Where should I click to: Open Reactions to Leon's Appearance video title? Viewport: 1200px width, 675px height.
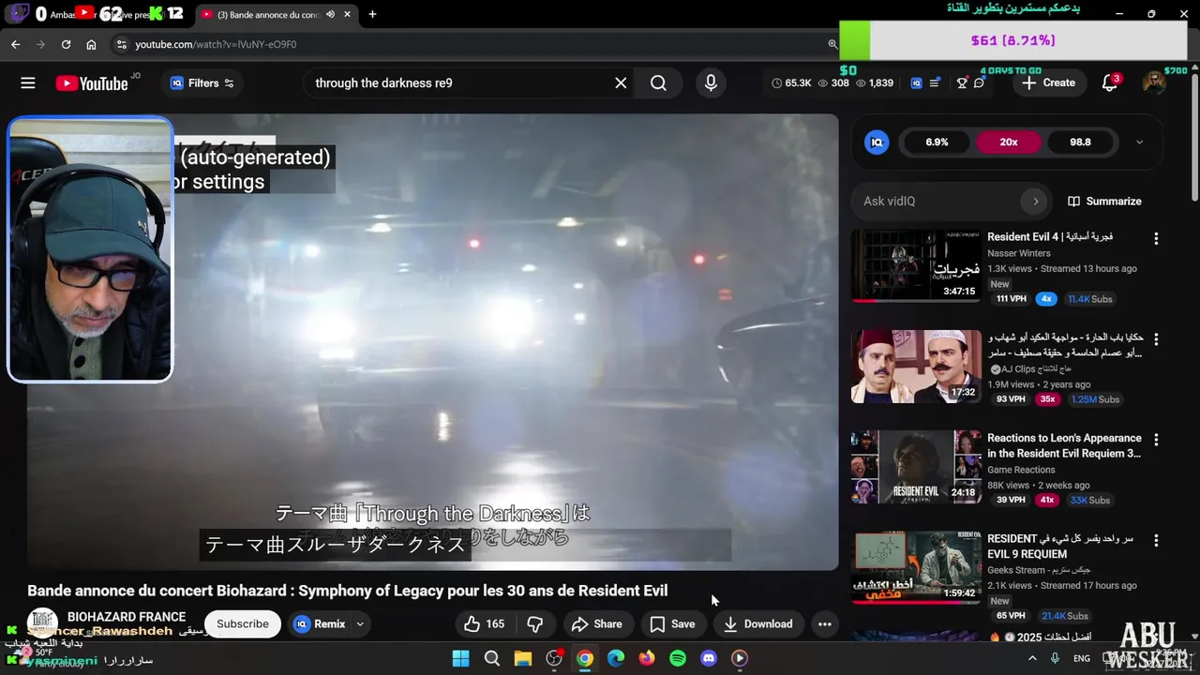pos(1064,445)
